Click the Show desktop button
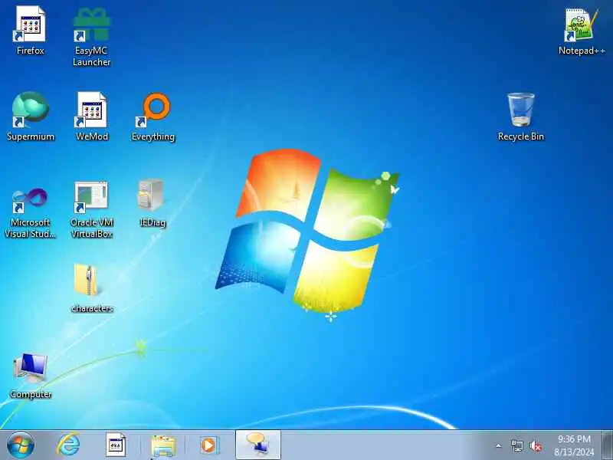Screen dimensions: 613x460 click(608, 445)
